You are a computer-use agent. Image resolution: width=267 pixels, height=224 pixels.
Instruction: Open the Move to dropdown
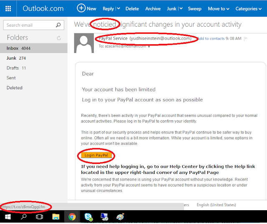(219, 9)
